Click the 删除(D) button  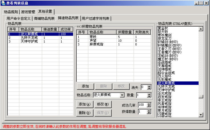coord(84,113)
